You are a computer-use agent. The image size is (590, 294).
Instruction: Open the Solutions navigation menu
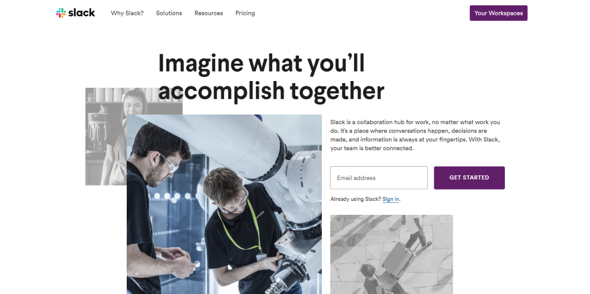169,13
